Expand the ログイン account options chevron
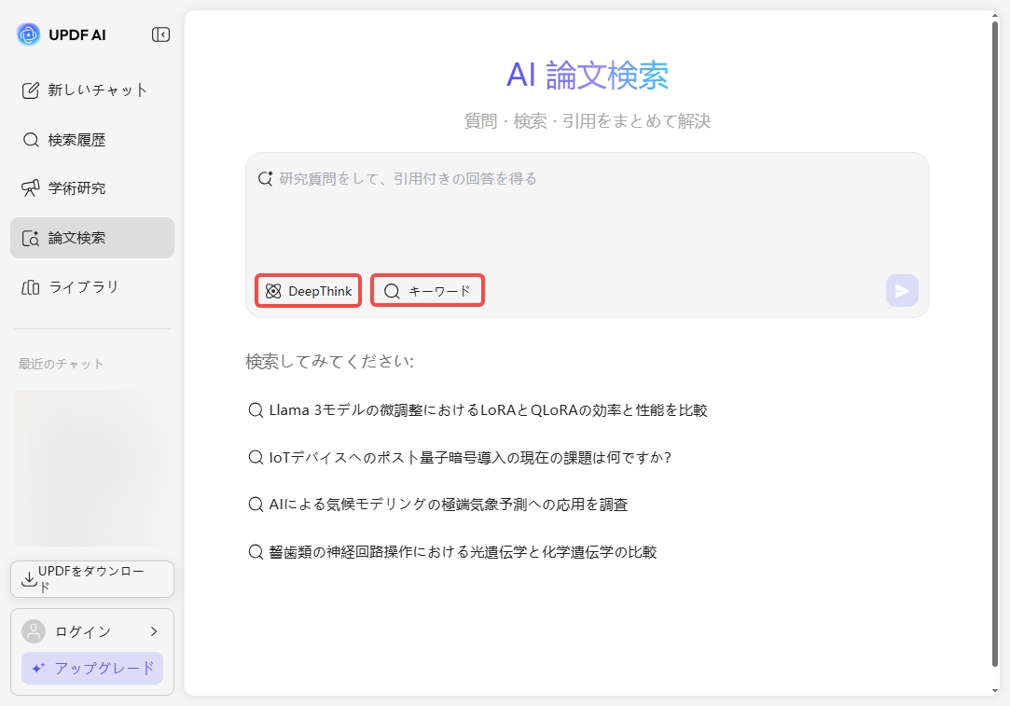 click(x=153, y=630)
